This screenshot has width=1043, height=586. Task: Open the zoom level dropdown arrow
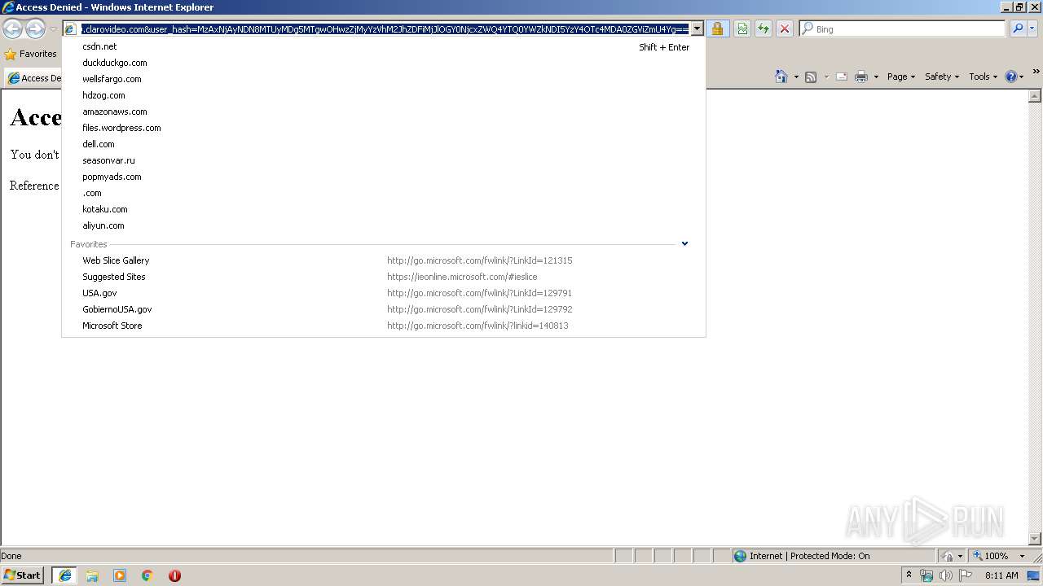point(1022,556)
